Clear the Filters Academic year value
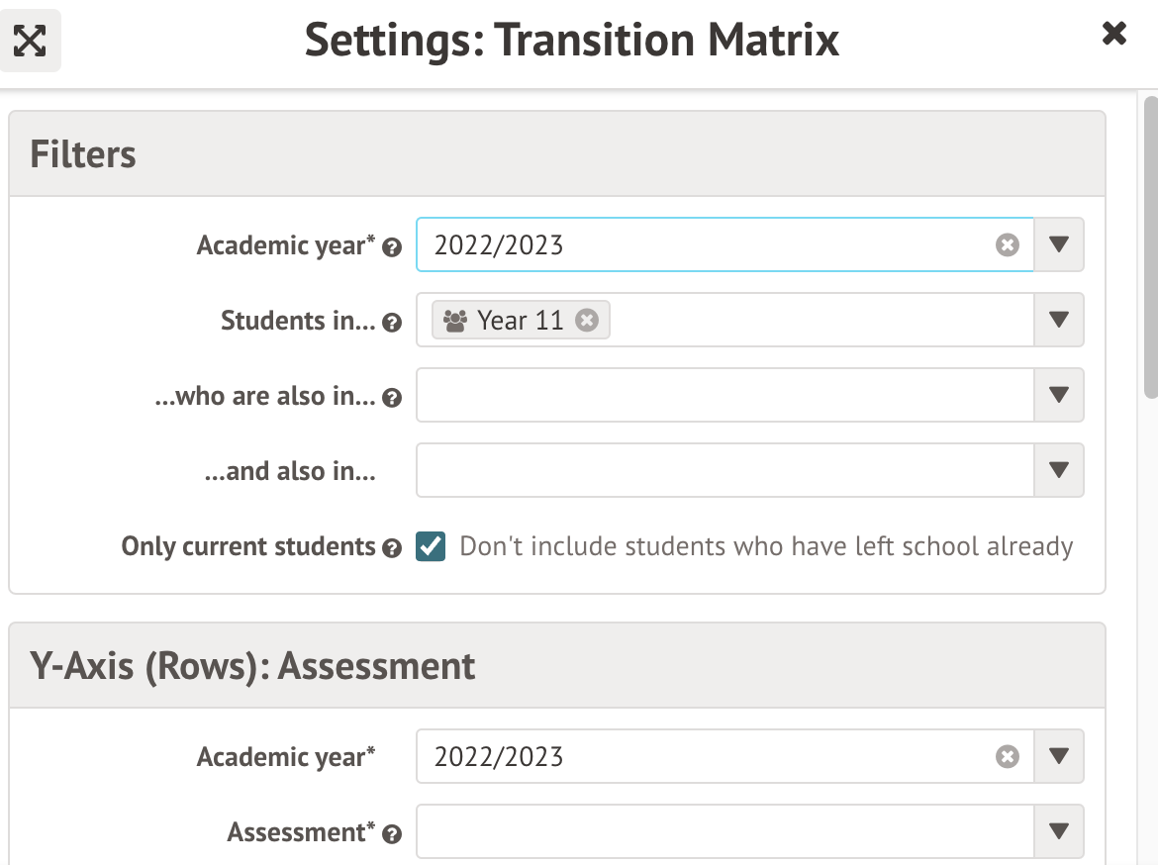Viewport: 1158px width, 865px height. pyautogui.click(x=1008, y=245)
